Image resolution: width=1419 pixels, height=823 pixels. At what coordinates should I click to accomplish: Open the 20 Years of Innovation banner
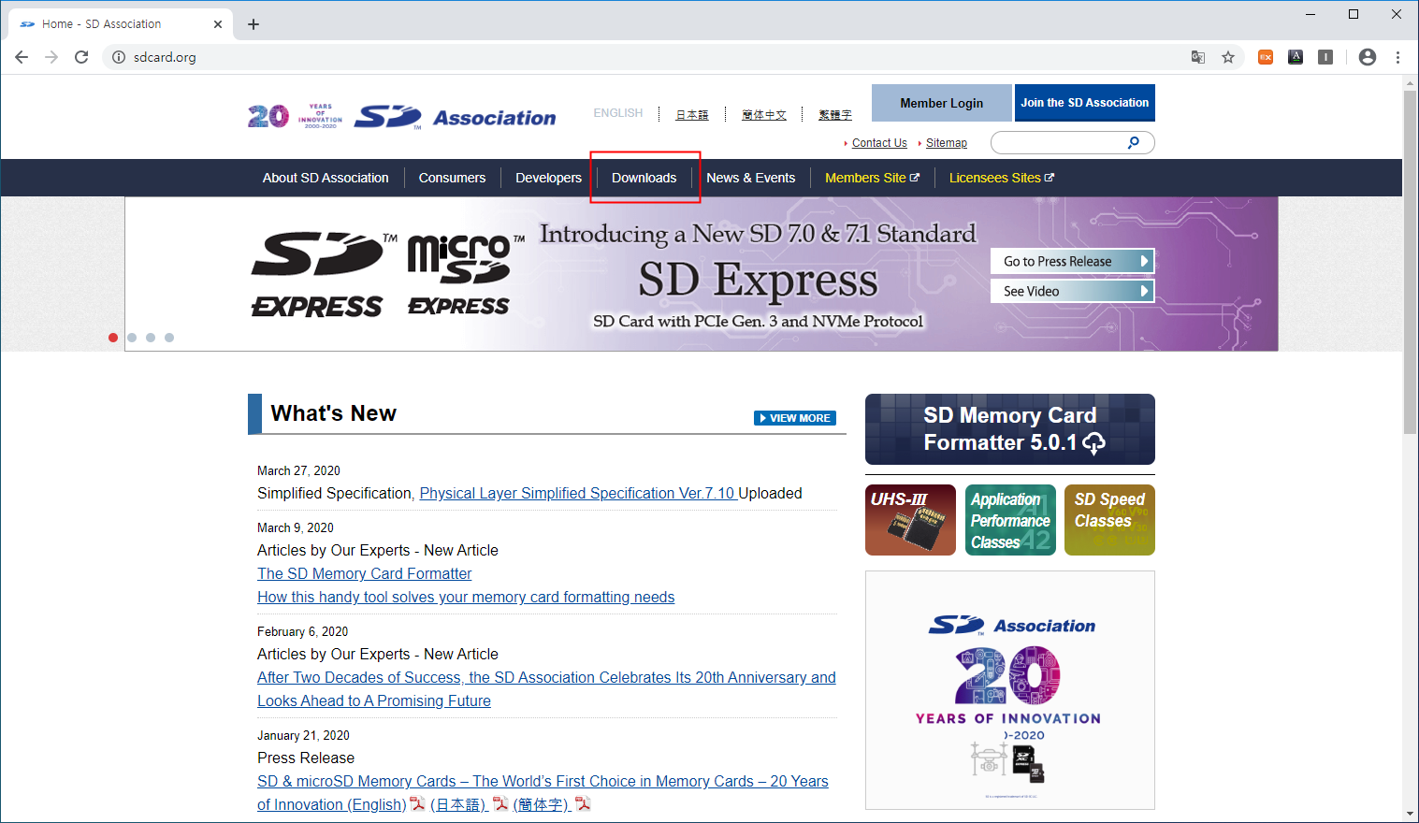point(1010,690)
